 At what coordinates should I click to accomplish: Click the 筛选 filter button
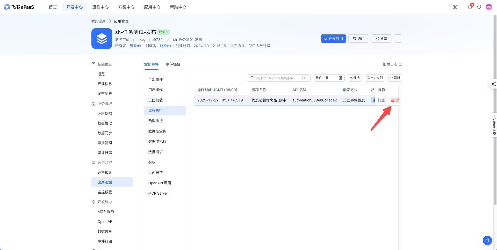pos(355,78)
